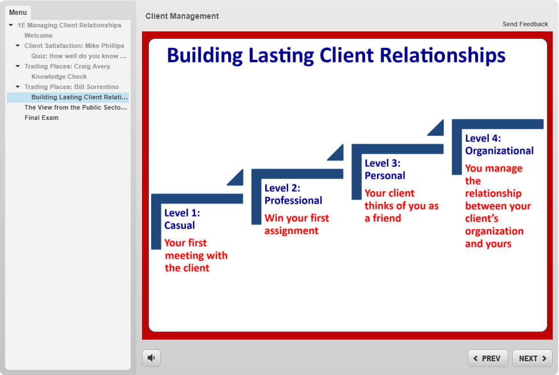Image resolution: width=559 pixels, height=375 pixels.
Task: Click the left chevron inside PREV button
Action: tap(476, 358)
